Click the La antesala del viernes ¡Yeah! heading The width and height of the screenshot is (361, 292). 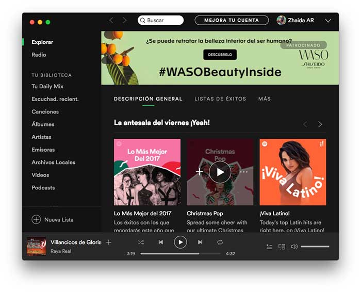click(162, 123)
